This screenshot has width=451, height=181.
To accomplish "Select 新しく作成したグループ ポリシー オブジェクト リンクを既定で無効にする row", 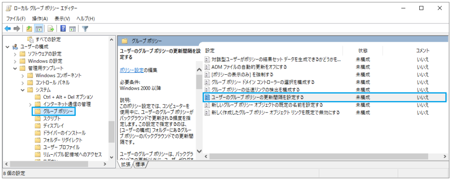I will pos(325,112).
